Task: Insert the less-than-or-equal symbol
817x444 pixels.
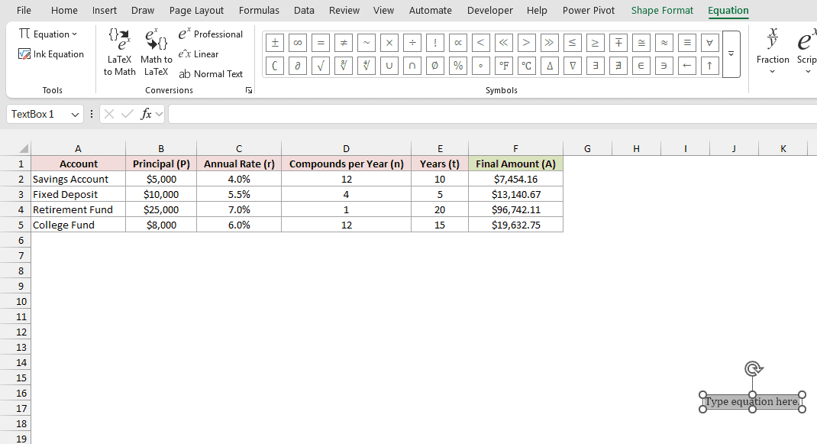Action: (572, 43)
